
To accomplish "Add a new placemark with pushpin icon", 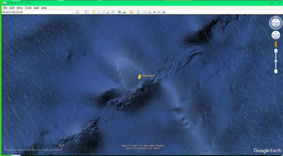I will (x=94, y=12).
